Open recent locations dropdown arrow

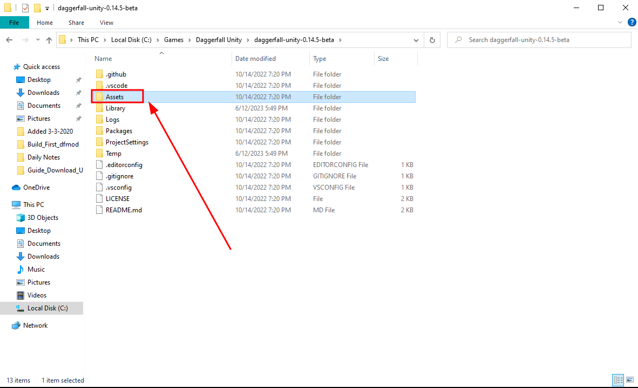(38, 40)
